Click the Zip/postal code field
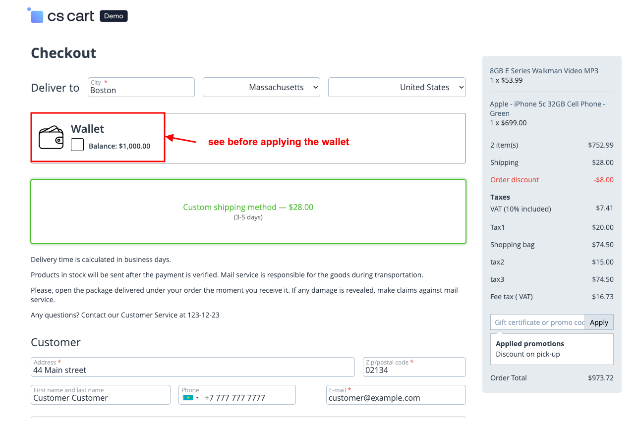 click(414, 370)
